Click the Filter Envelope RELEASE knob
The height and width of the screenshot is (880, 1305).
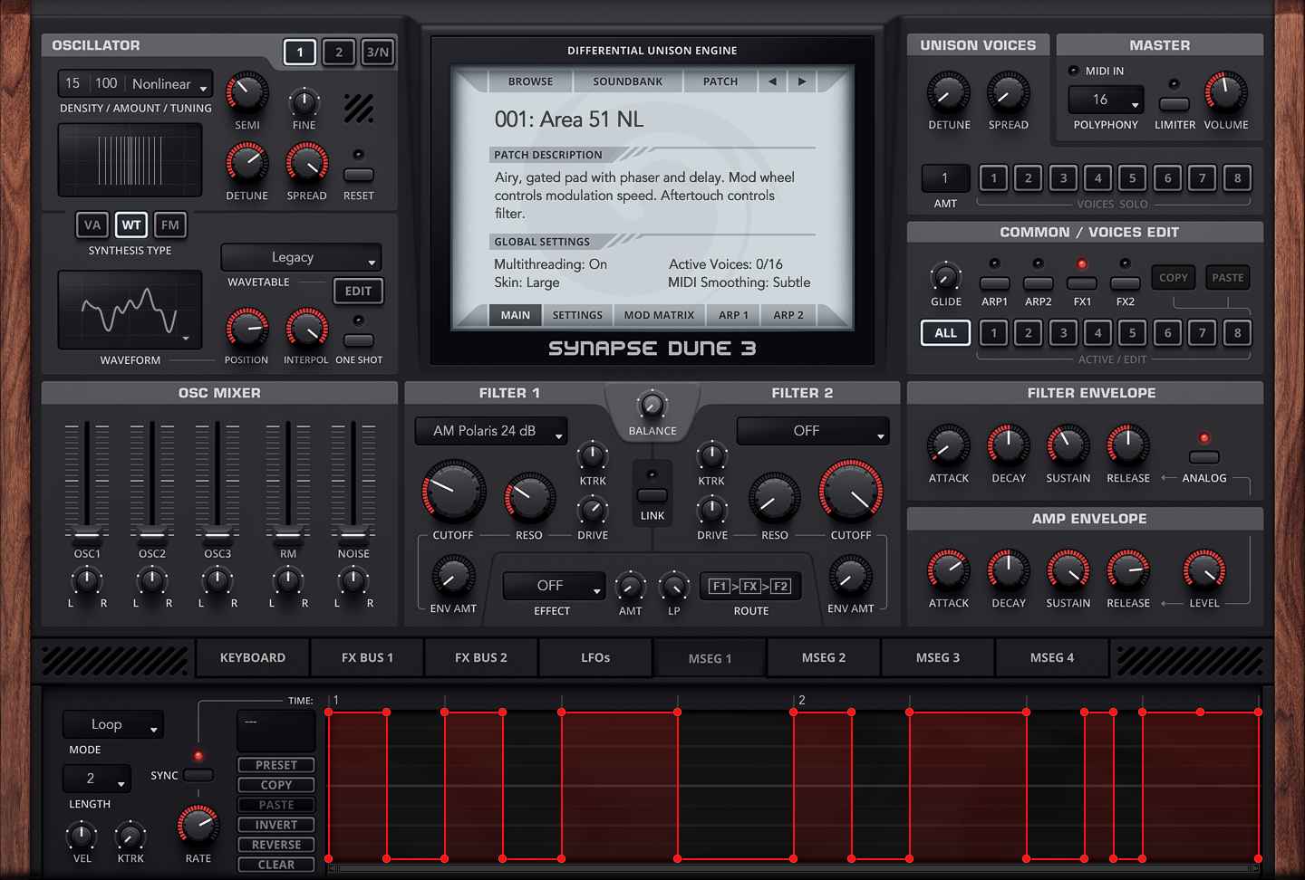click(1128, 445)
